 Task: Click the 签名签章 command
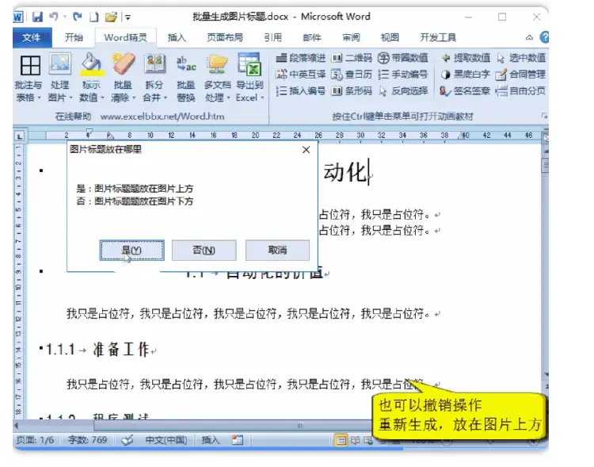(x=465, y=90)
